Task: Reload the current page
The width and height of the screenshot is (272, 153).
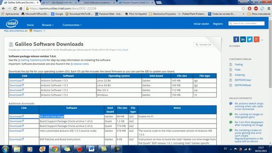Action: 15,8
